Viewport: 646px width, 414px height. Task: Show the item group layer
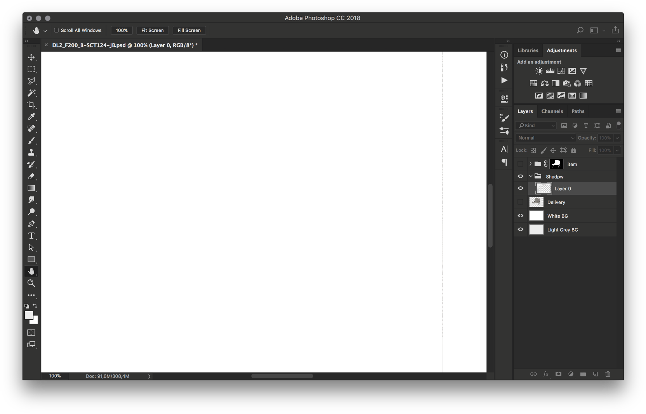[521, 164]
